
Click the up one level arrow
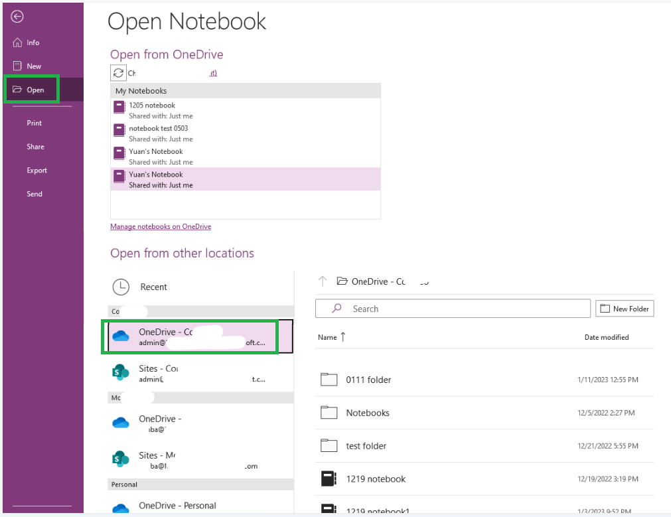pyautogui.click(x=323, y=281)
